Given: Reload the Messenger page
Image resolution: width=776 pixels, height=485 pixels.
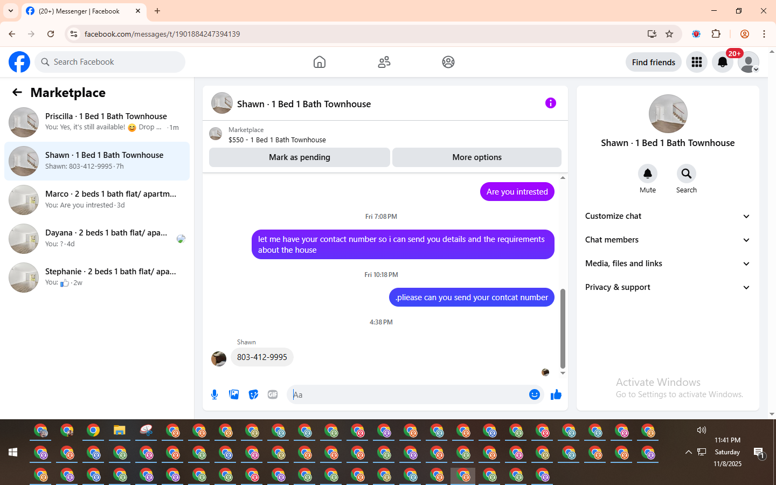Looking at the screenshot, I should click(x=51, y=34).
